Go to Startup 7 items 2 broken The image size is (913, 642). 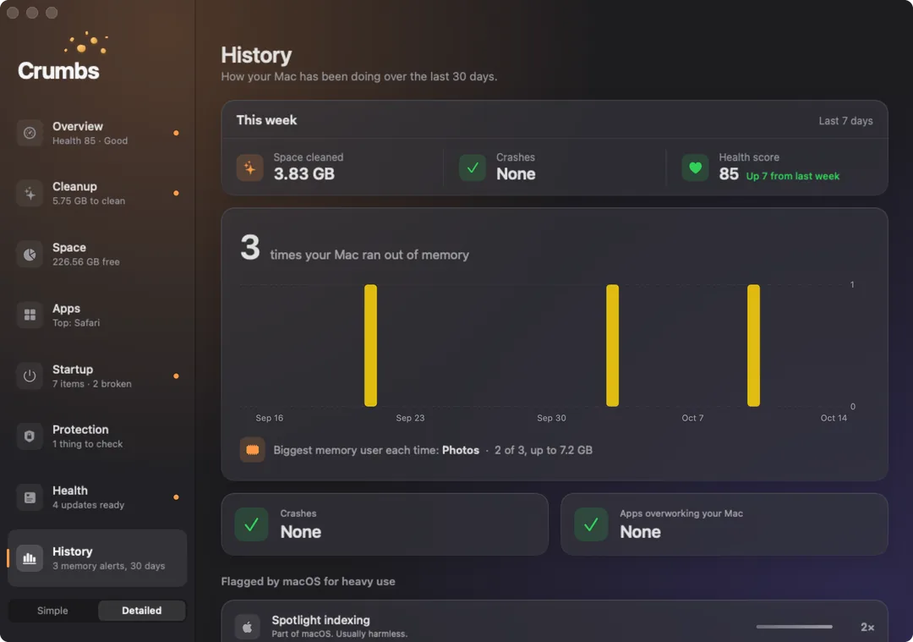pos(97,376)
